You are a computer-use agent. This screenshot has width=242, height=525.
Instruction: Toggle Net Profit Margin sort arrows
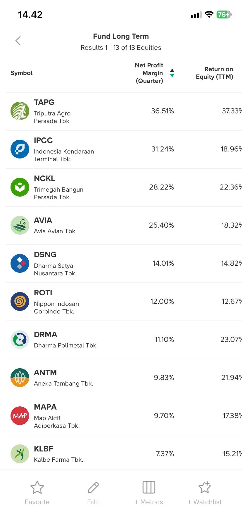[x=172, y=73]
